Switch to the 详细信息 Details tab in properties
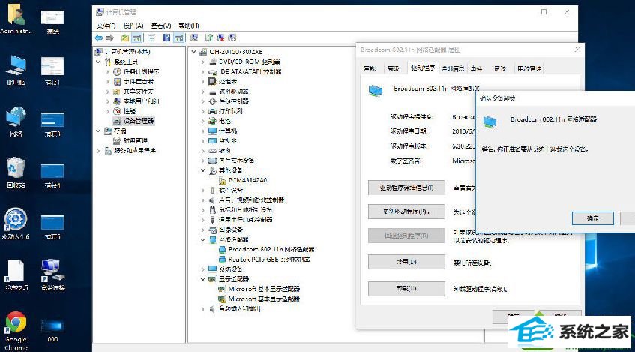The width and height of the screenshot is (635, 352). pos(452,68)
